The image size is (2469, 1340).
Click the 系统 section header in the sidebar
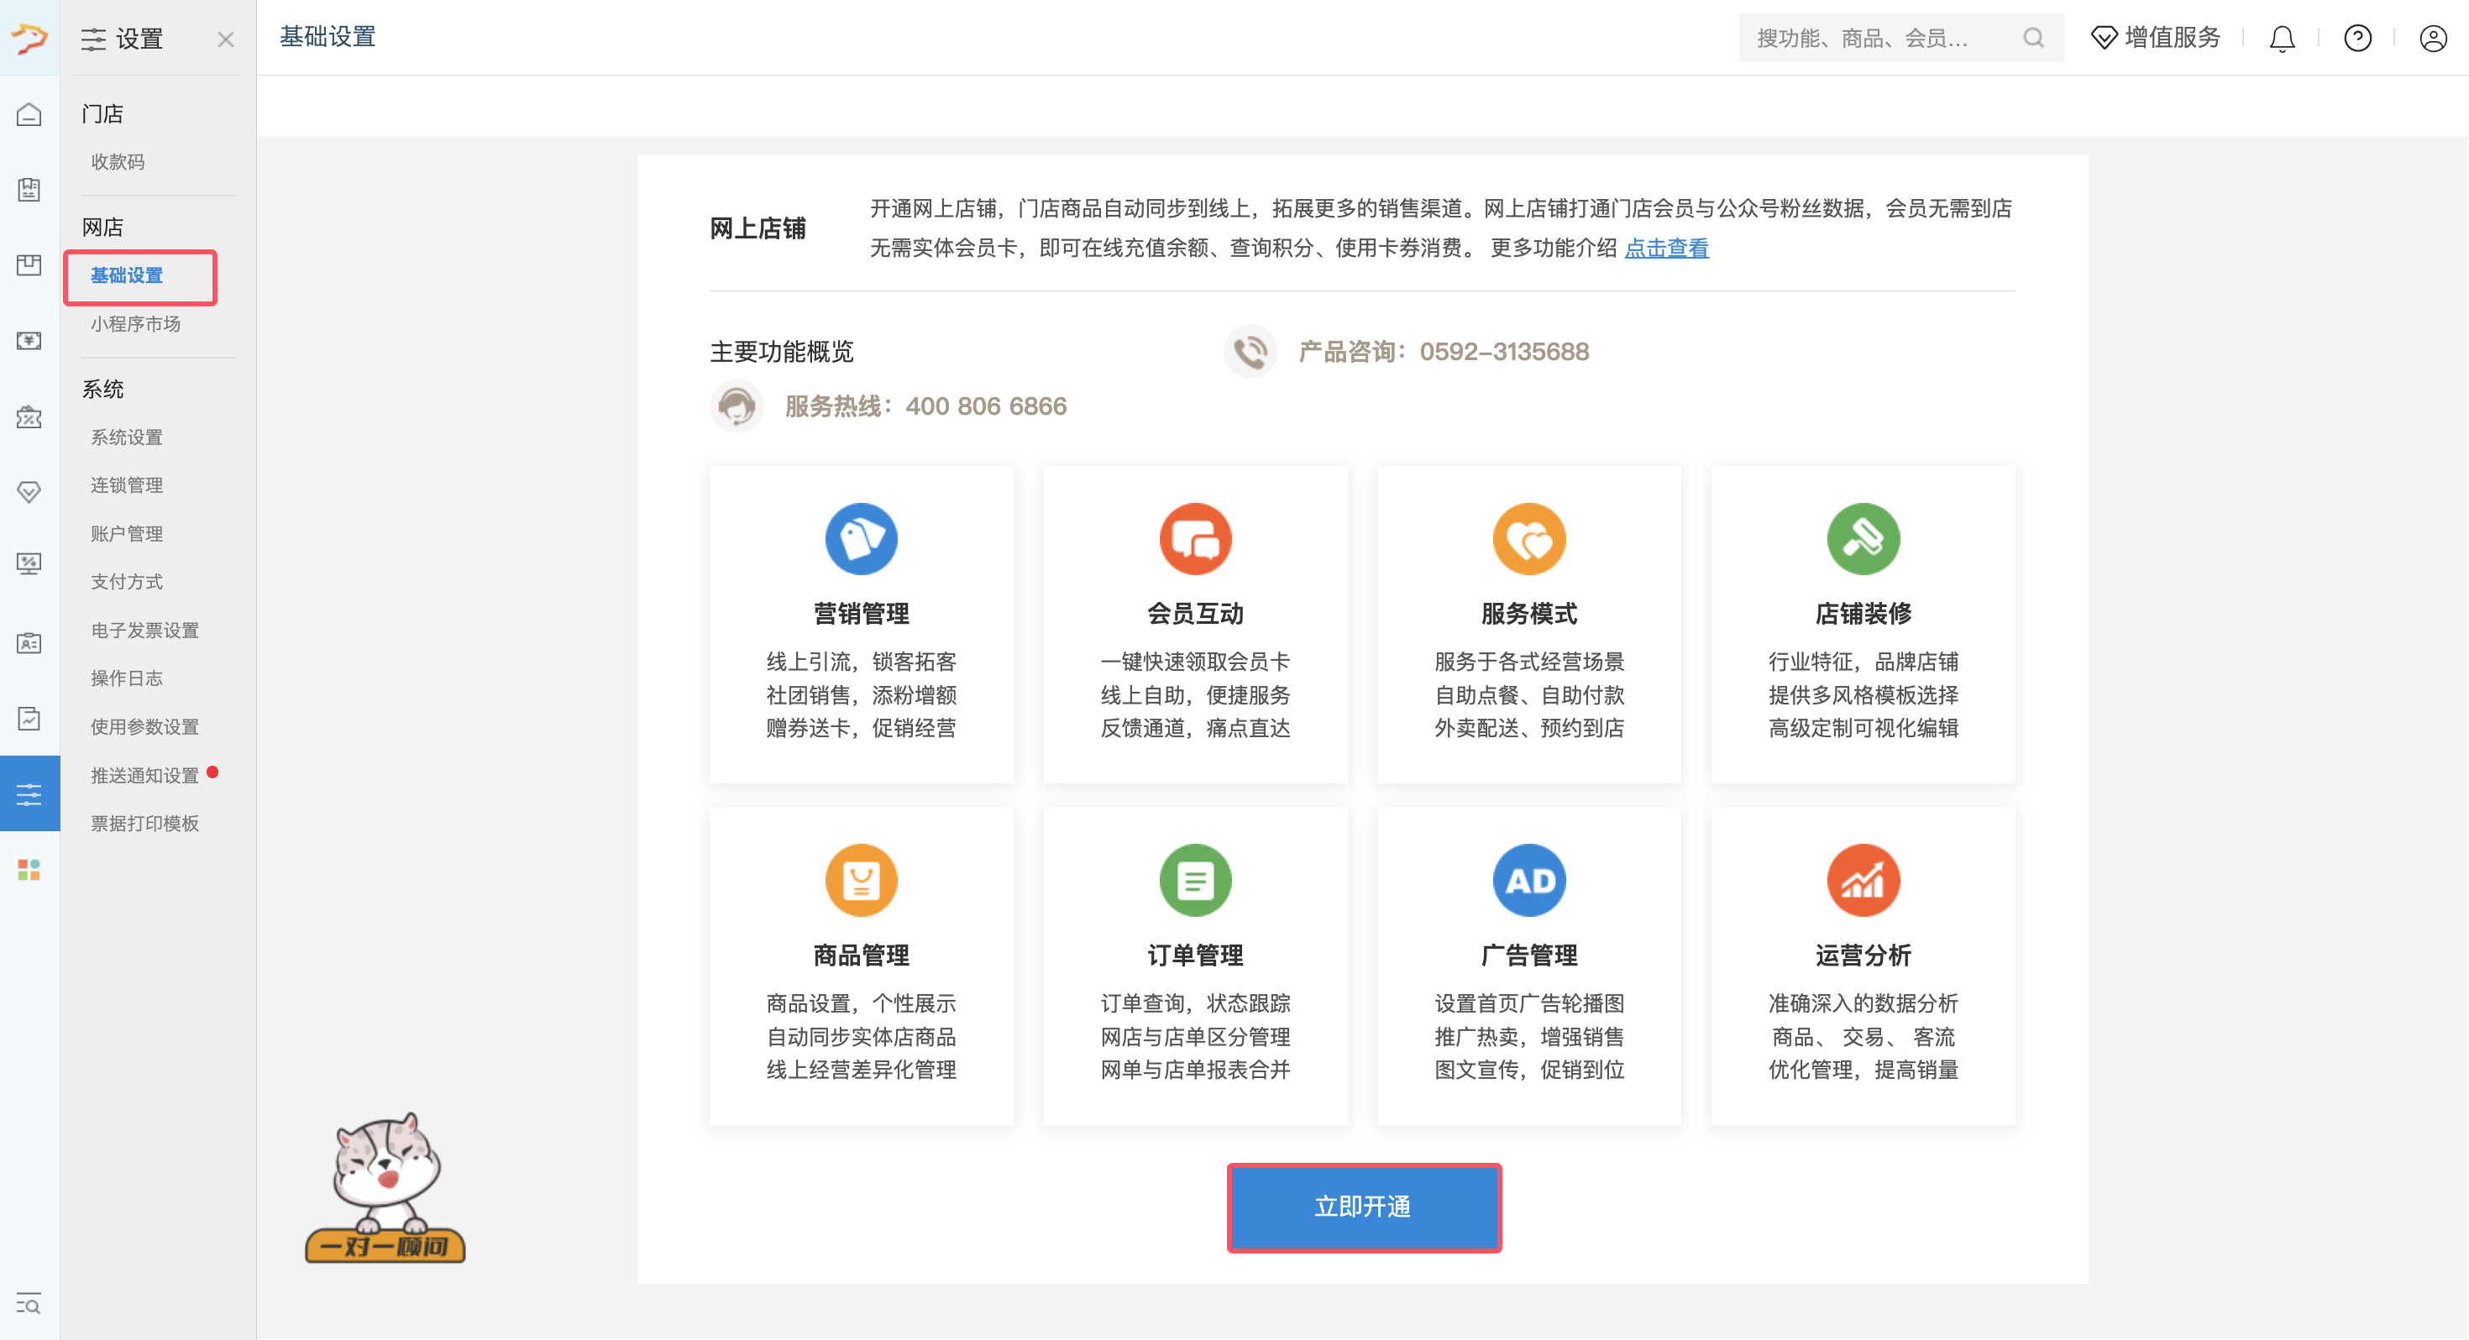point(102,390)
